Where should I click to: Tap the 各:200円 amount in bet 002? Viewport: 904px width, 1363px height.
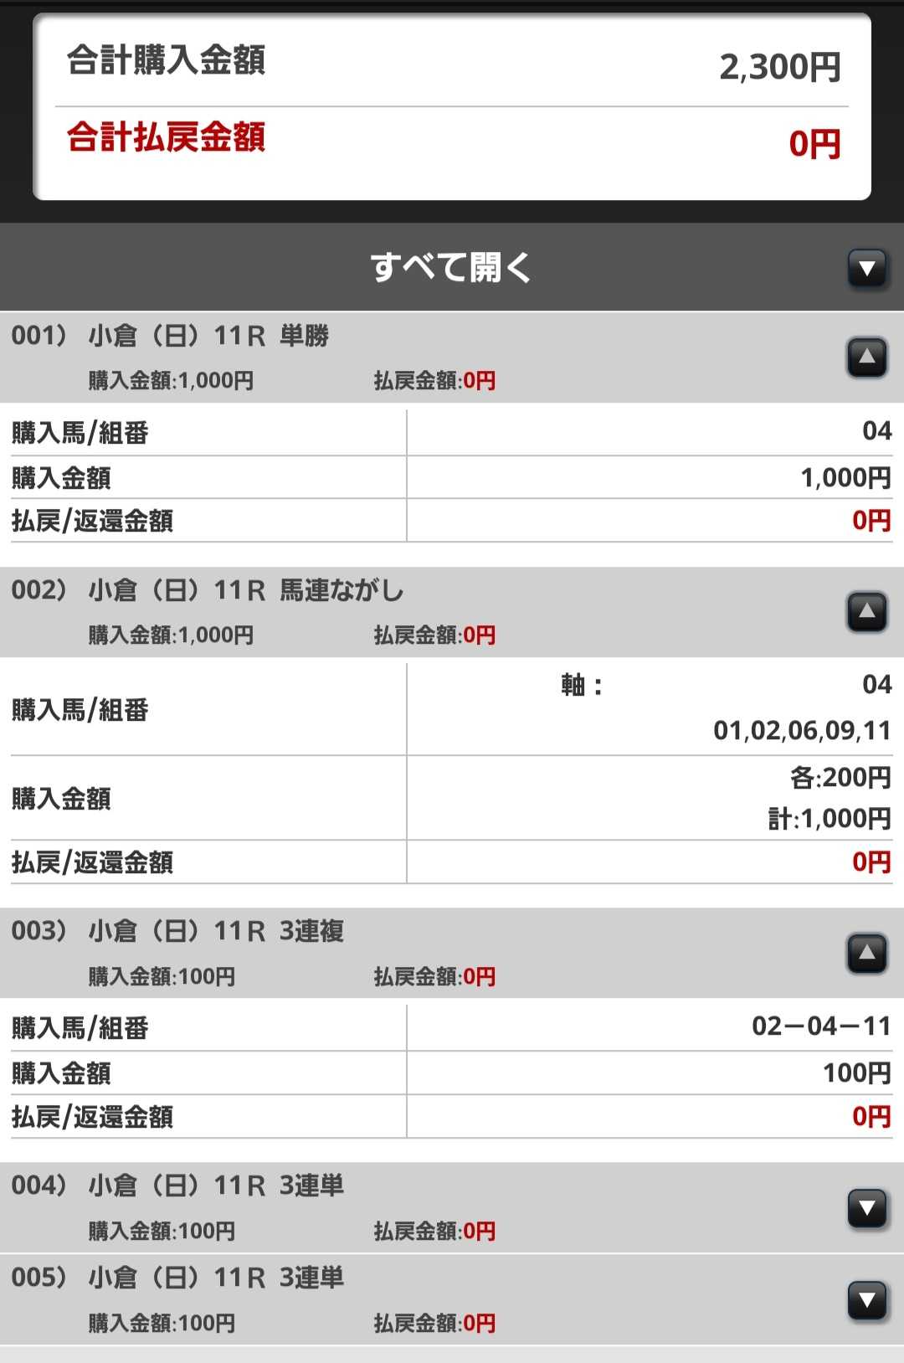point(840,778)
